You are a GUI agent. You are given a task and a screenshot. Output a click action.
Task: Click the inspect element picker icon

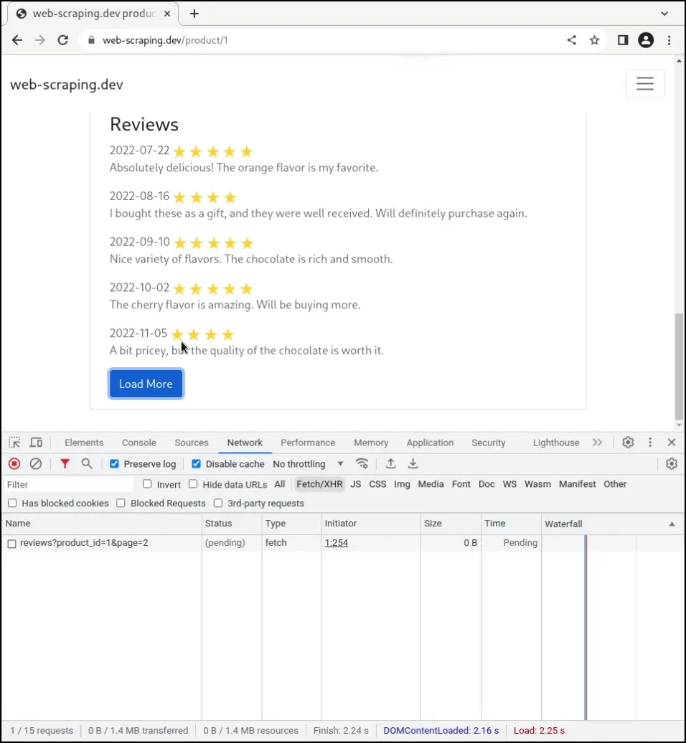pyautogui.click(x=14, y=443)
